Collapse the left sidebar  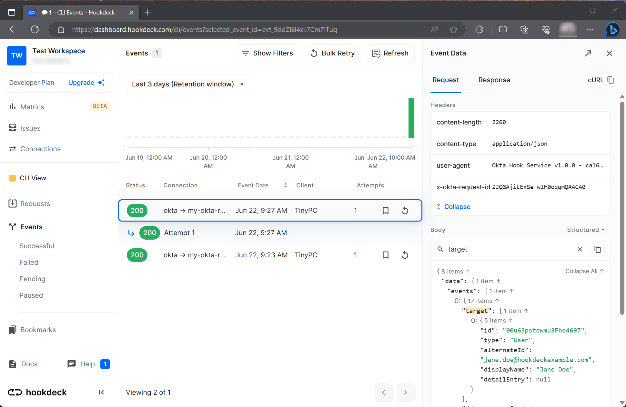pyautogui.click(x=101, y=392)
